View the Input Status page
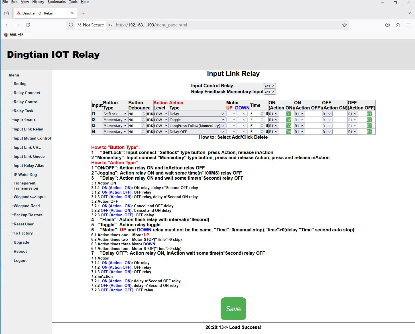Viewport: 415px width, 334px height. [x=25, y=120]
